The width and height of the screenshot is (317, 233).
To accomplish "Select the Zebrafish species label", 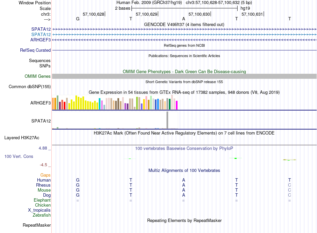I will (42, 215).
